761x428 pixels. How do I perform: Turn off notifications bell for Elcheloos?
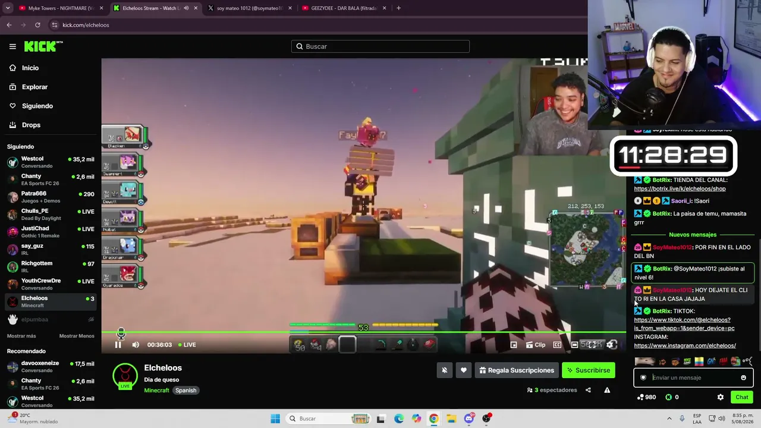coord(444,370)
